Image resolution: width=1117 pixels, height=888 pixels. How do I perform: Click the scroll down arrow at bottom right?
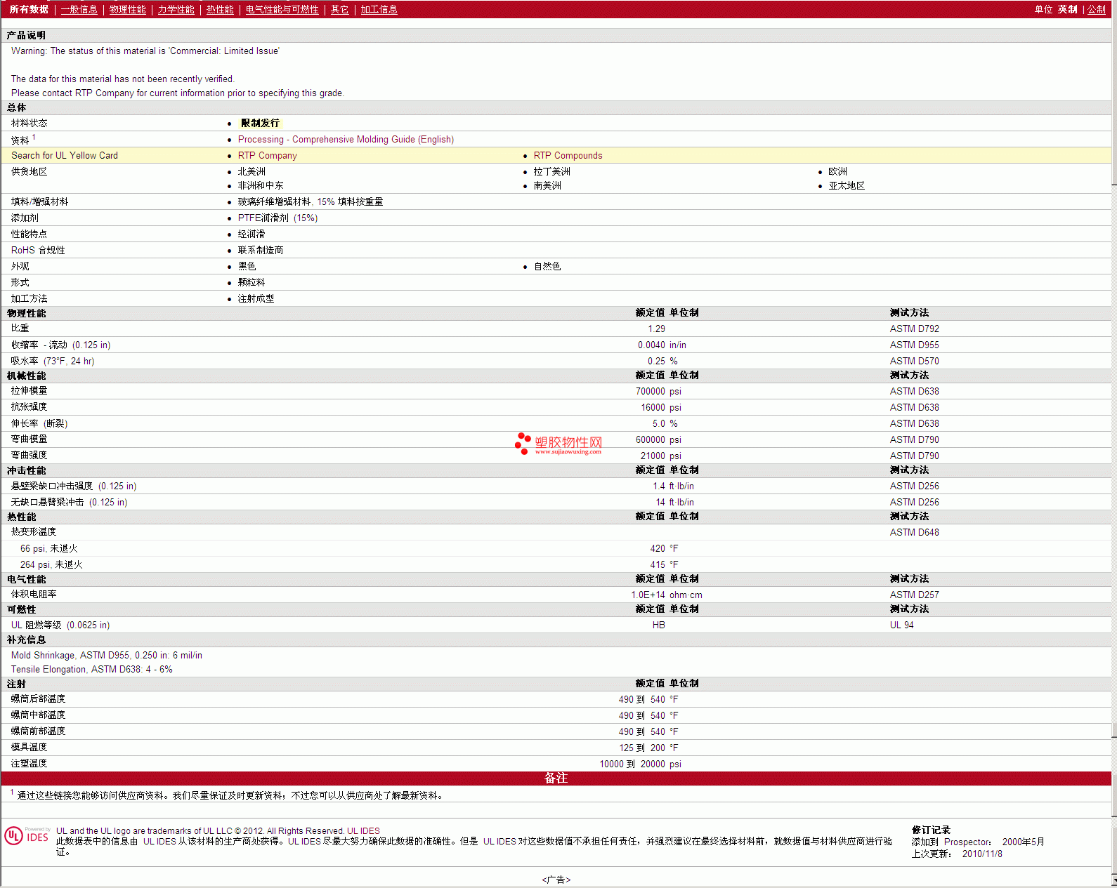coord(1113,880)
